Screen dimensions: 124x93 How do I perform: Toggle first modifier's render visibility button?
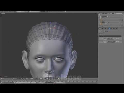tap(108, 39)
